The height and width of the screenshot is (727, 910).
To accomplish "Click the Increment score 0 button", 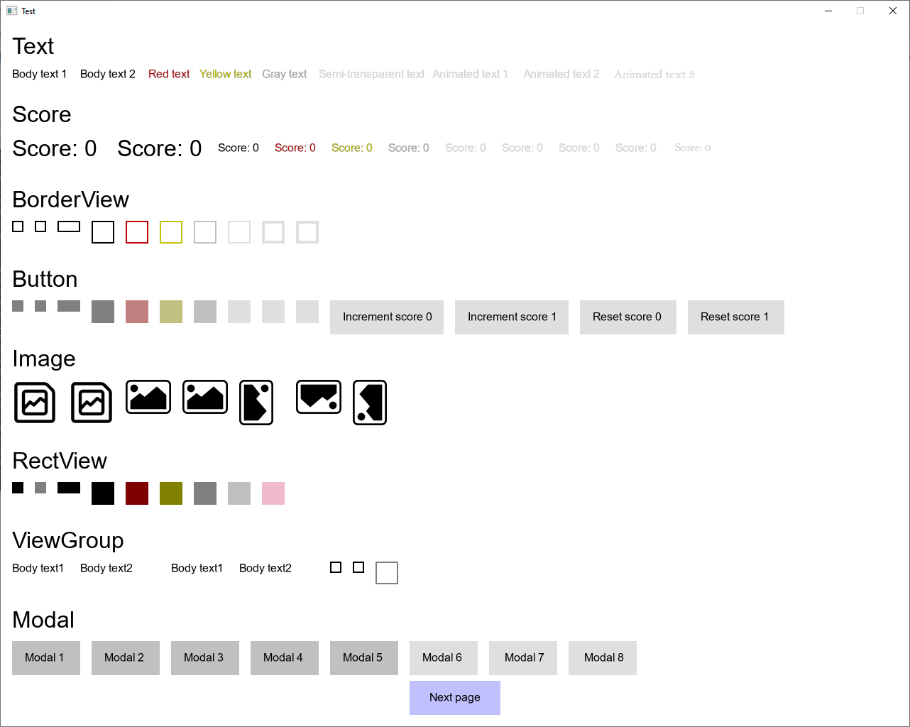I will [x=386, y=317].
